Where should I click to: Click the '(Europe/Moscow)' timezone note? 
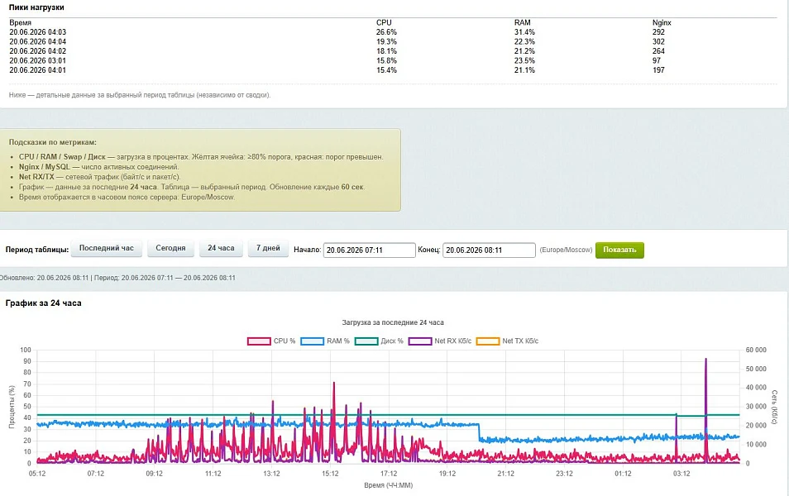coord(566,250)
